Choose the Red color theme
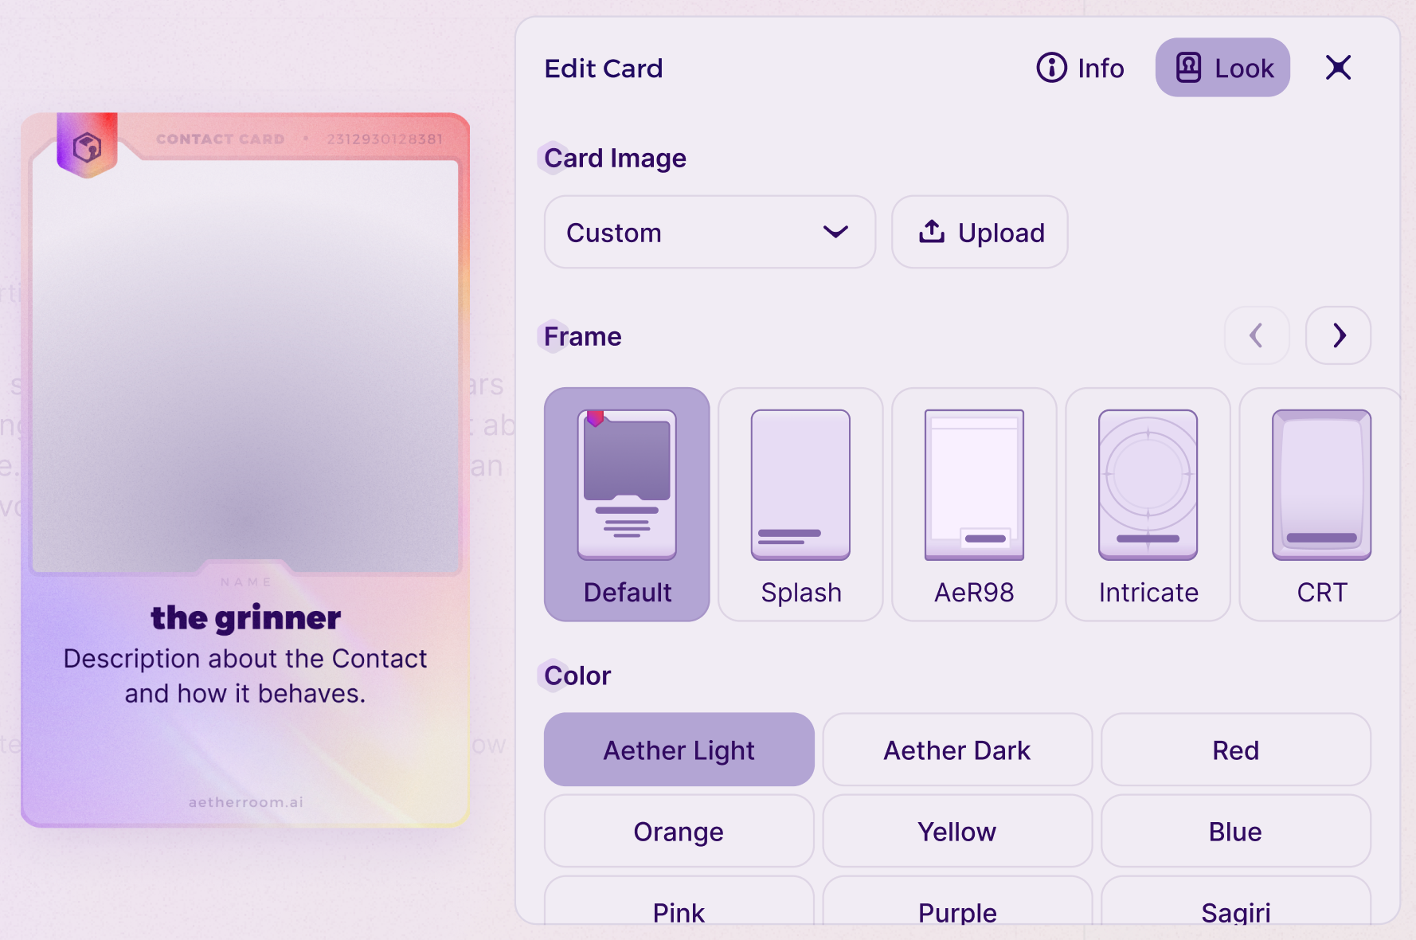Viewport: 1416px width, 940px height. pyautogui.click(x=1236, y=750)
